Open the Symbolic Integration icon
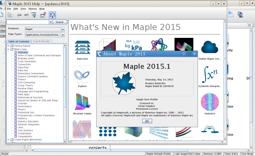 click(x=210, y=75)
